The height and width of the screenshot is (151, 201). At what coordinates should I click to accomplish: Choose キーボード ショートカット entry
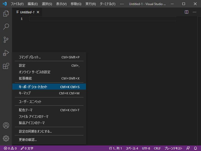click(49, 87)
